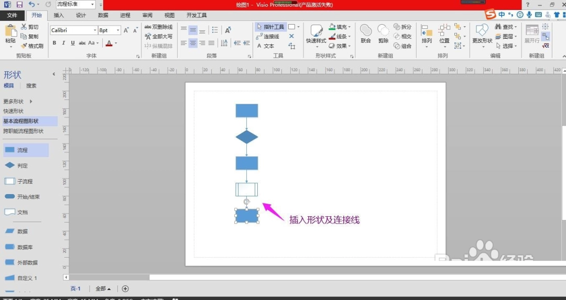Open the font size 8pt dropdown
The height and width of the screenshot is (300, 566).
click(x=118, y=30)
